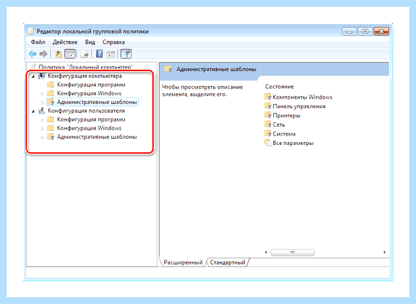Select the Компоненты Windows folder icon
416x304 pixels.
point(268,97)
